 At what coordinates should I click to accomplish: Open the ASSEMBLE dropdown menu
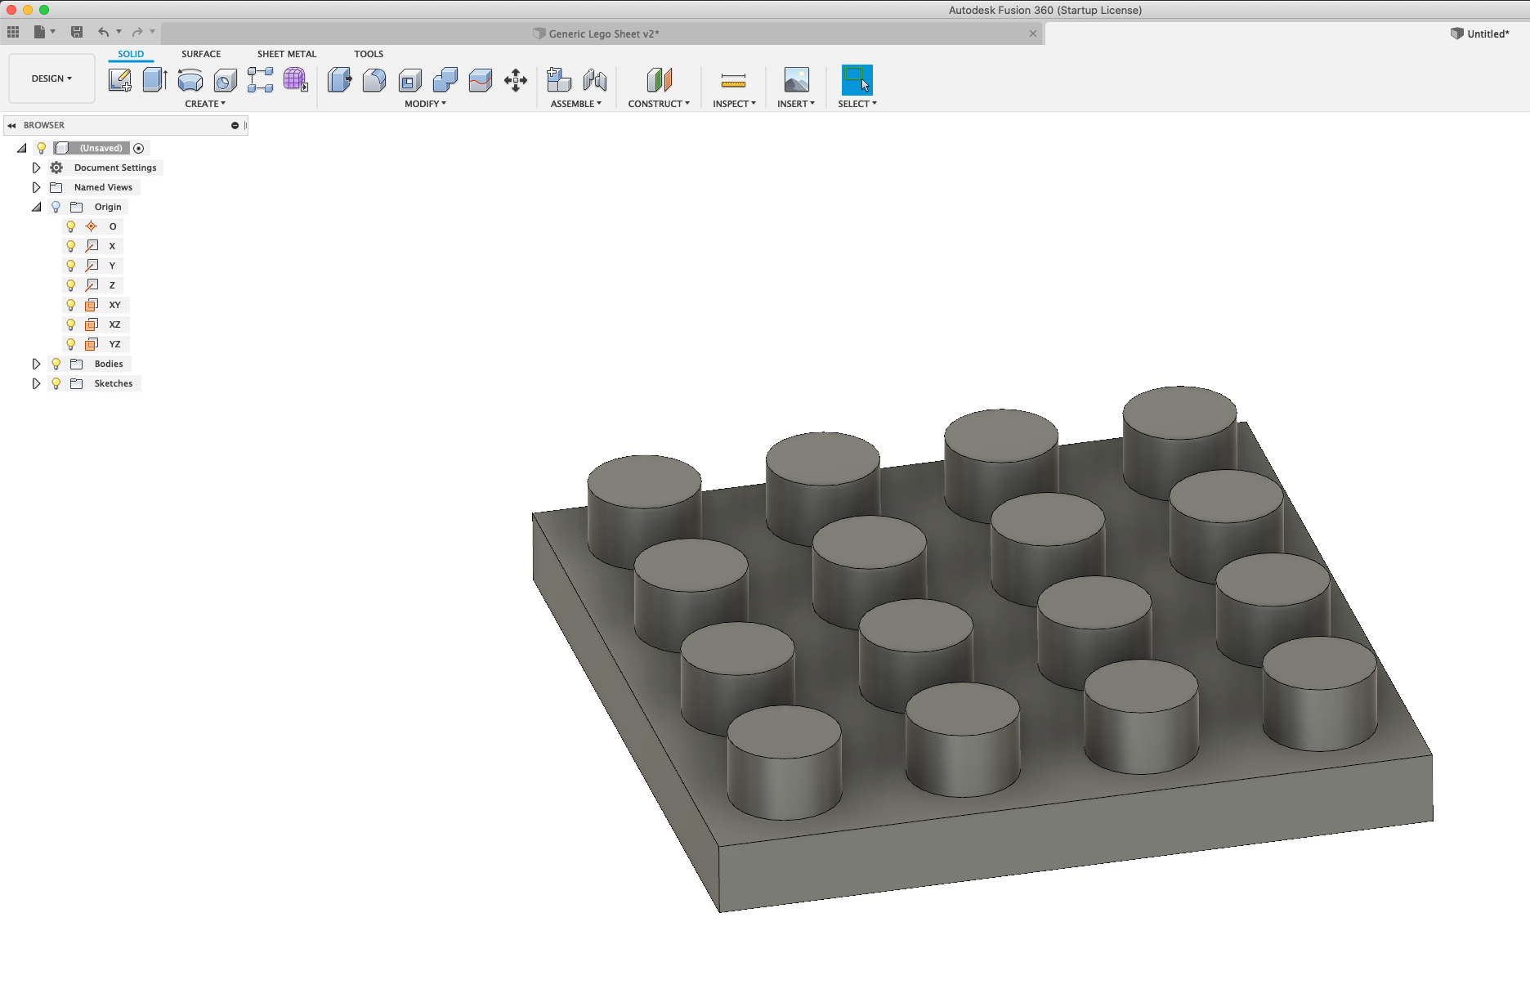click(x=576, y=104)
